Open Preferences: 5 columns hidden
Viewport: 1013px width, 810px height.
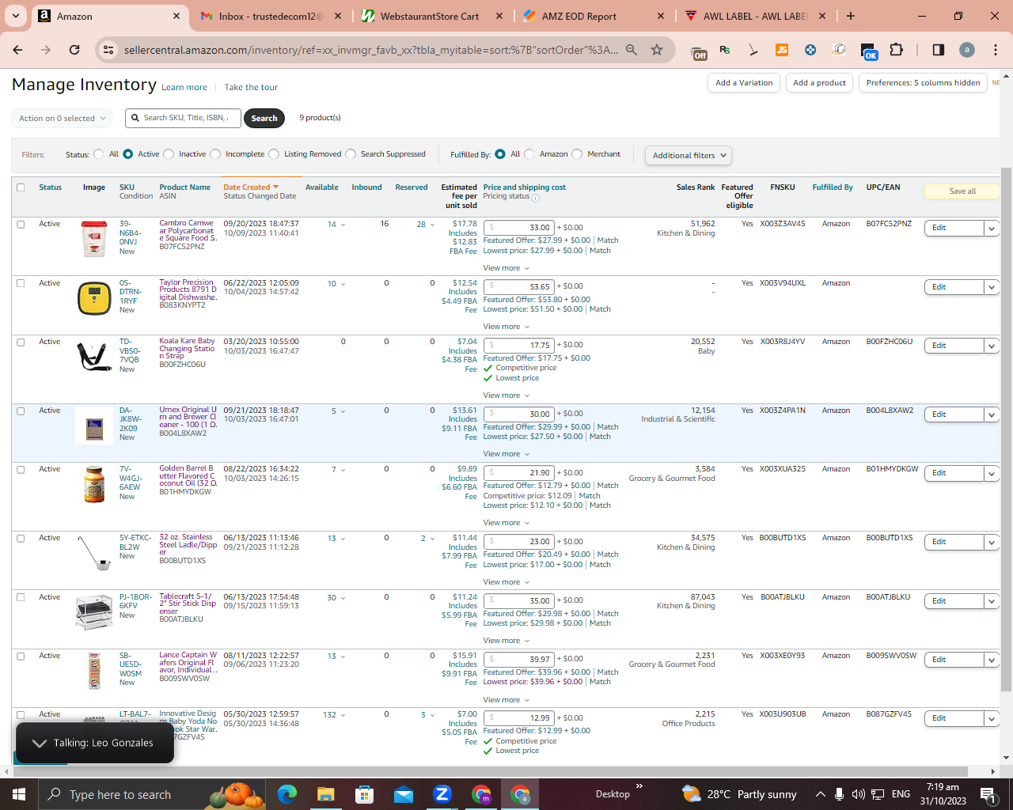click(923, 83)
